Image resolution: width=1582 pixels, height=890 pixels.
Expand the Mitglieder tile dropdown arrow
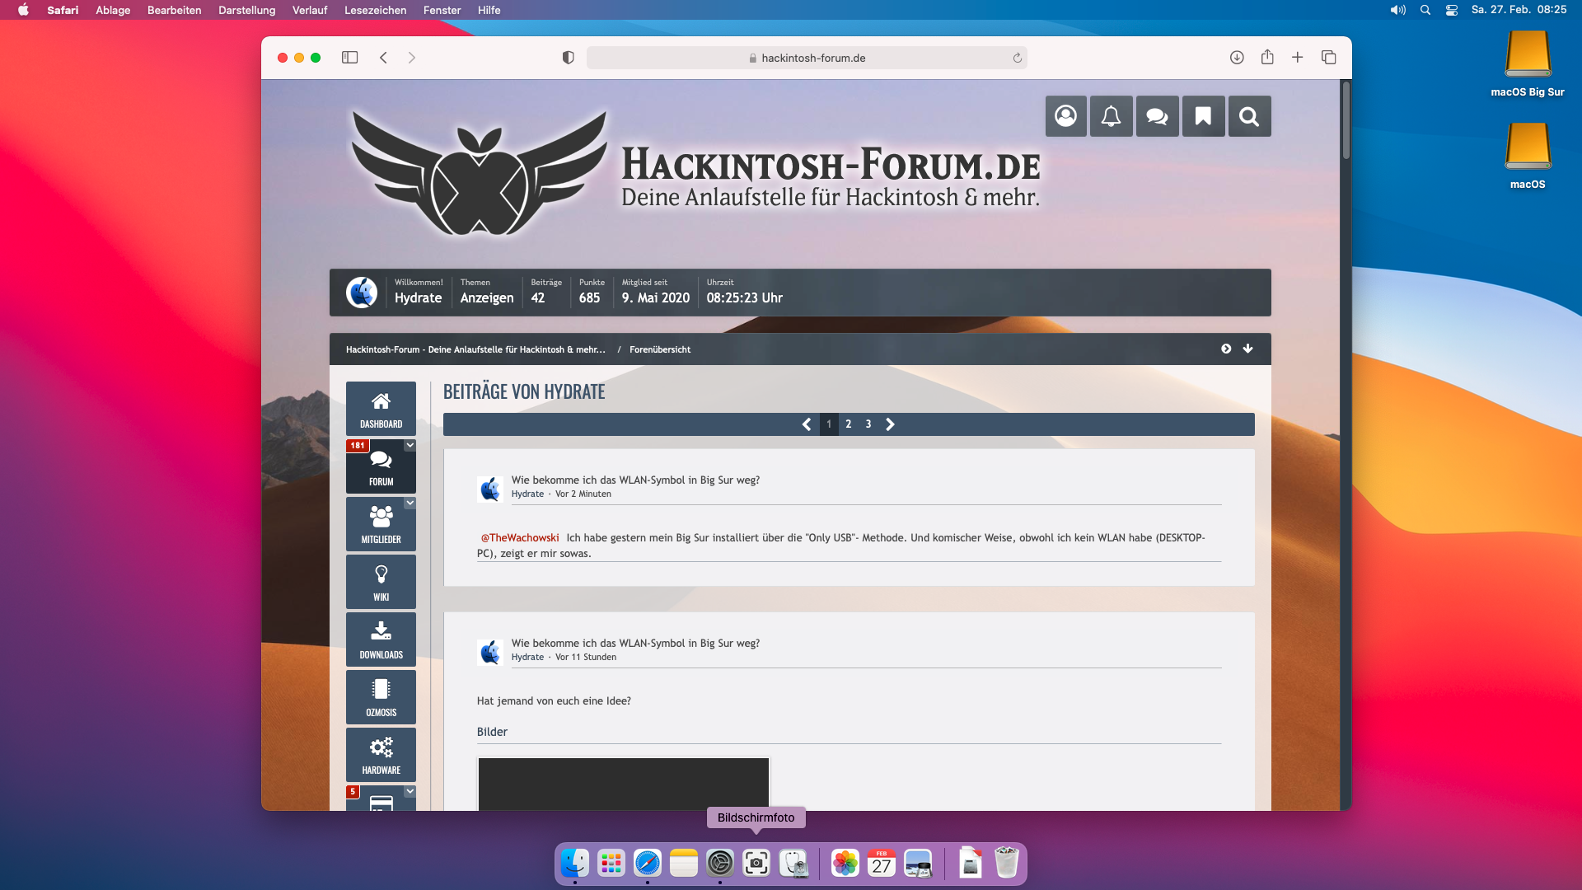click(410, 503)
